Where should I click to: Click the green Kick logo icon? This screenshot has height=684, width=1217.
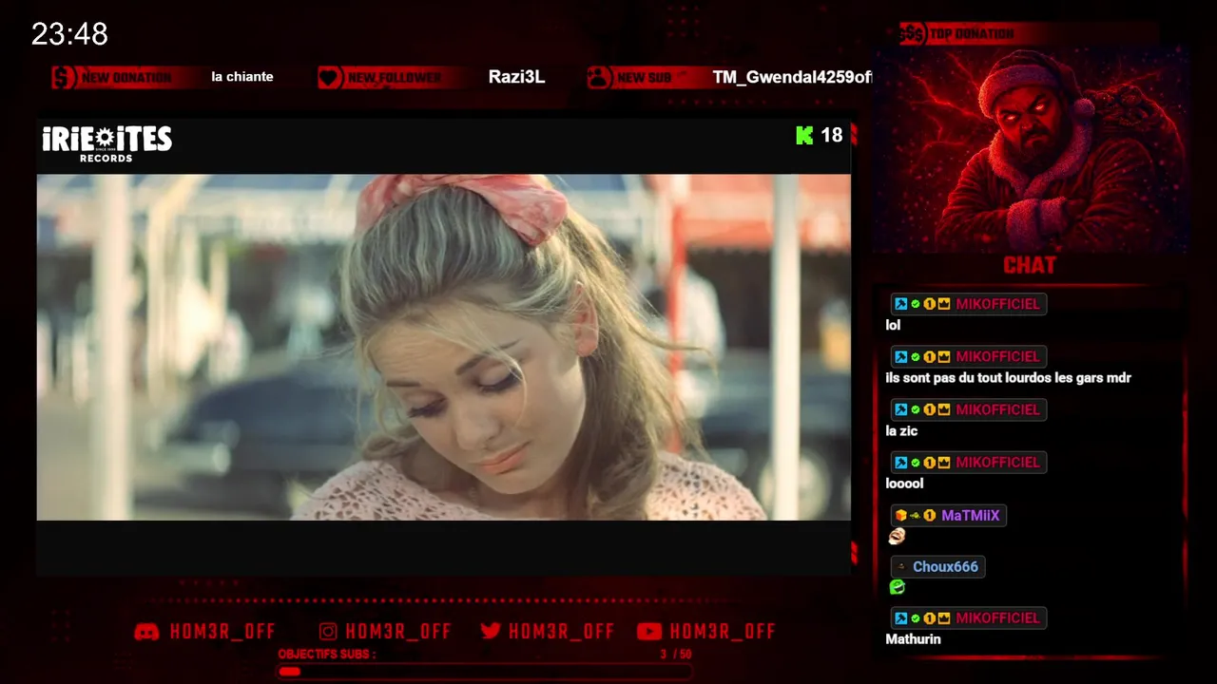(x=804, y=136)
